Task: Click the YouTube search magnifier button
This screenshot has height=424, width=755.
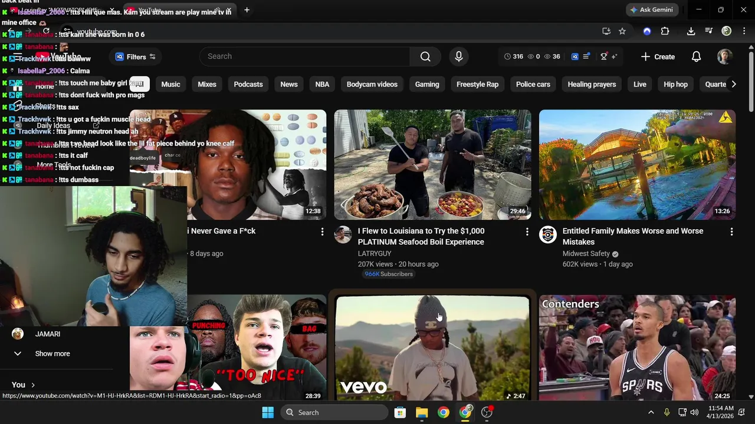Action: (x=425, y=57)
